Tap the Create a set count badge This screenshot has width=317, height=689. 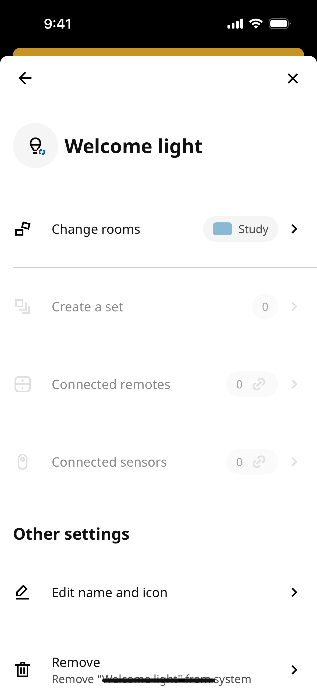265,306
